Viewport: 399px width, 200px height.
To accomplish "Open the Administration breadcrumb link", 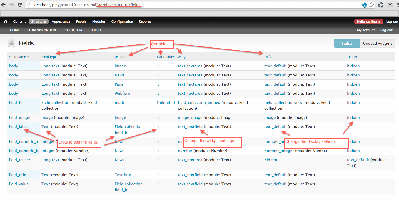I will 42,30.
